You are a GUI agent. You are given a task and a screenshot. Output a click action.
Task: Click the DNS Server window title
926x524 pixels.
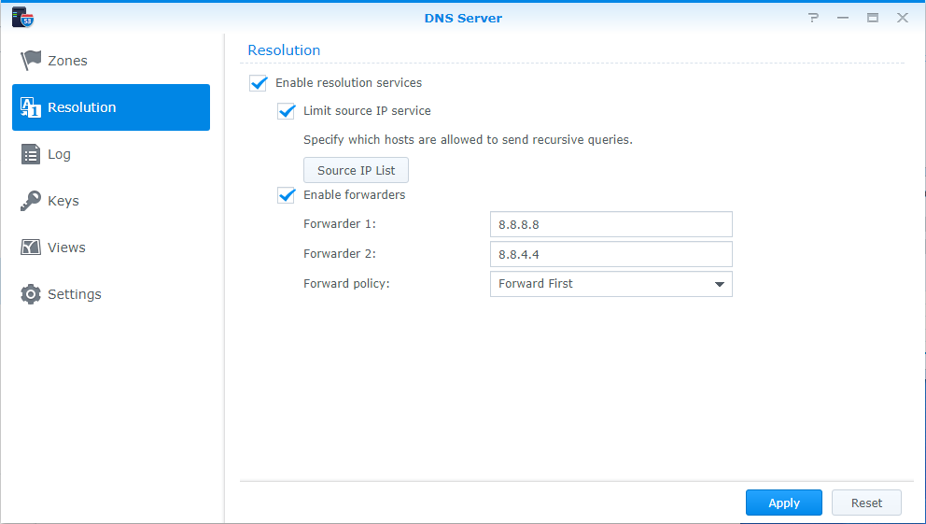click(x=463, y=18)
